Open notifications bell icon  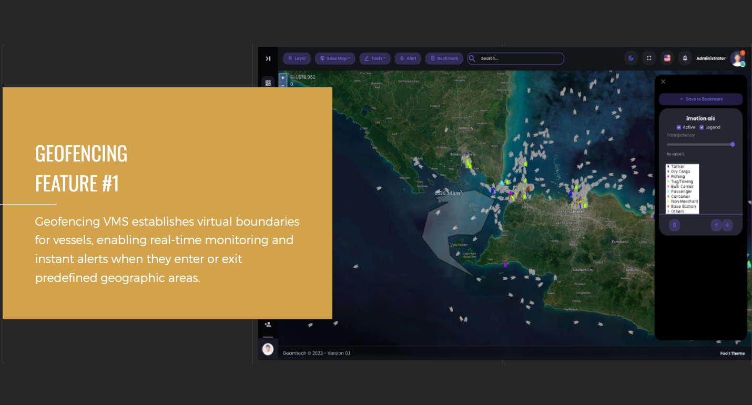coord(685,58)
